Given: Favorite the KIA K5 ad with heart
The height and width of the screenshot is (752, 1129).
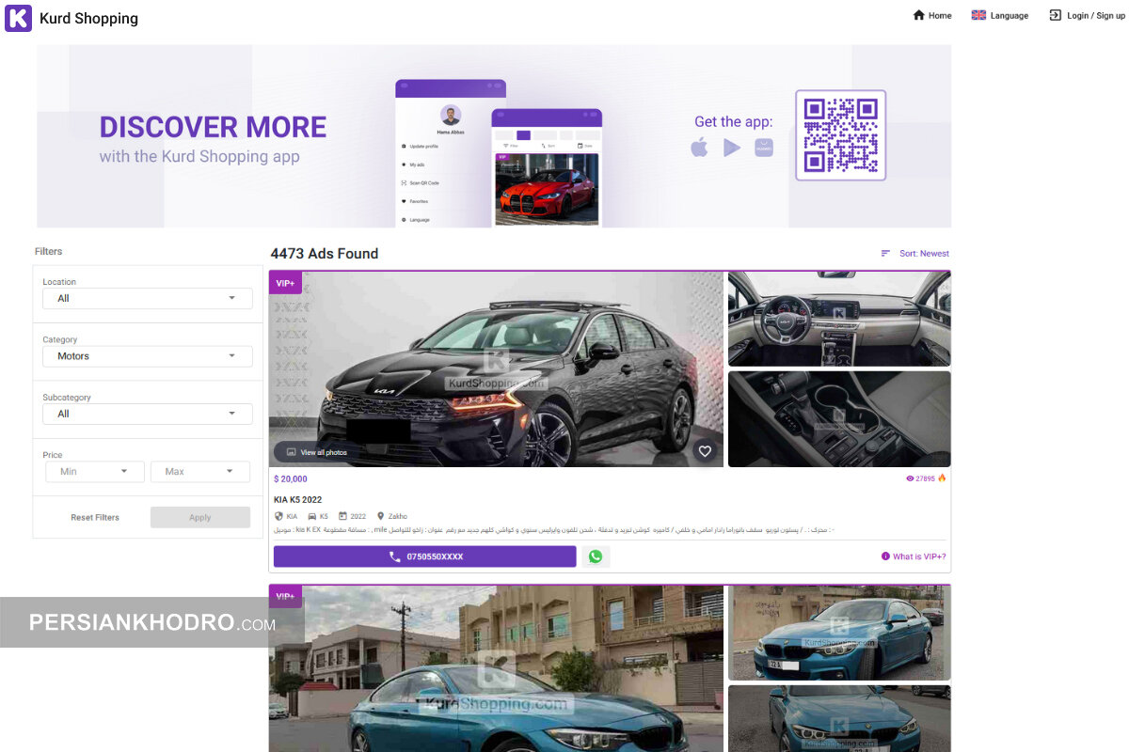Looking at the screenshot, I should 705,451.
